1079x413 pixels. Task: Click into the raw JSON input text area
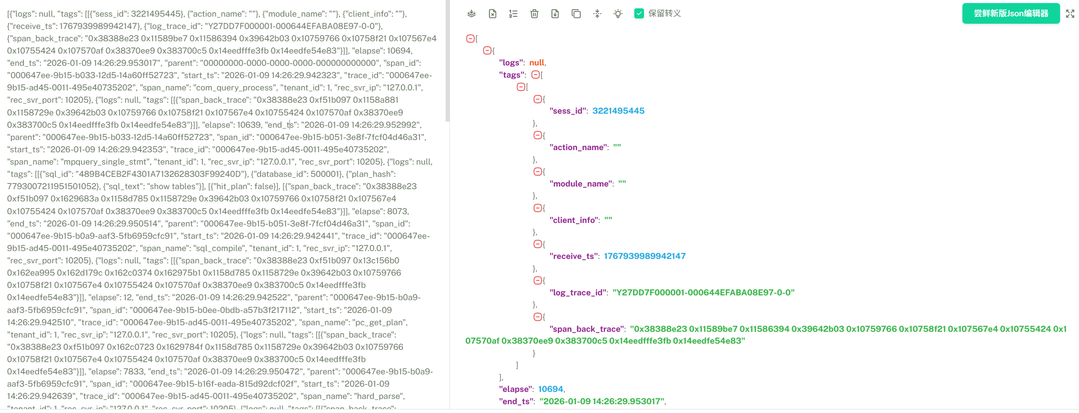(x=222, y=206)
